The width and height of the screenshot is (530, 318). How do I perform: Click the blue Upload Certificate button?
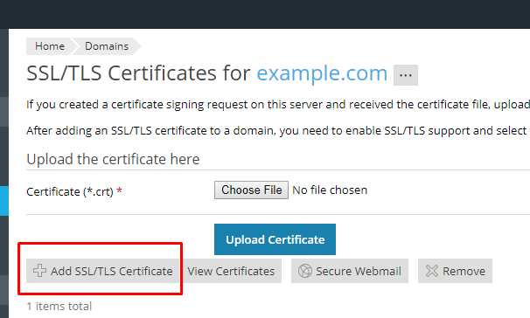(x=275, y=239)
